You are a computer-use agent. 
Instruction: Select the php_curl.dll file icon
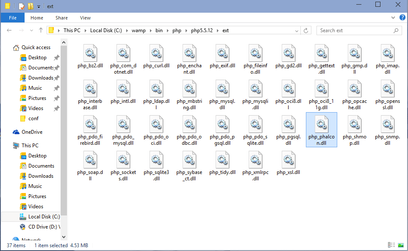[156, 54]
